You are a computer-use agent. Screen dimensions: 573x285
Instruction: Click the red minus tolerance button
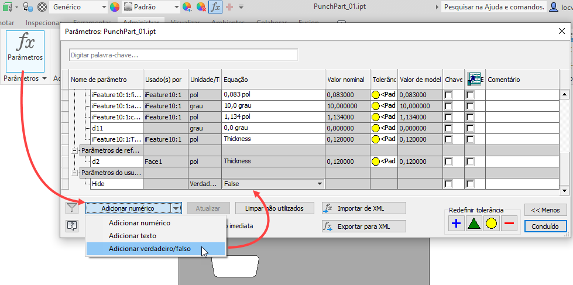[509, 224]
